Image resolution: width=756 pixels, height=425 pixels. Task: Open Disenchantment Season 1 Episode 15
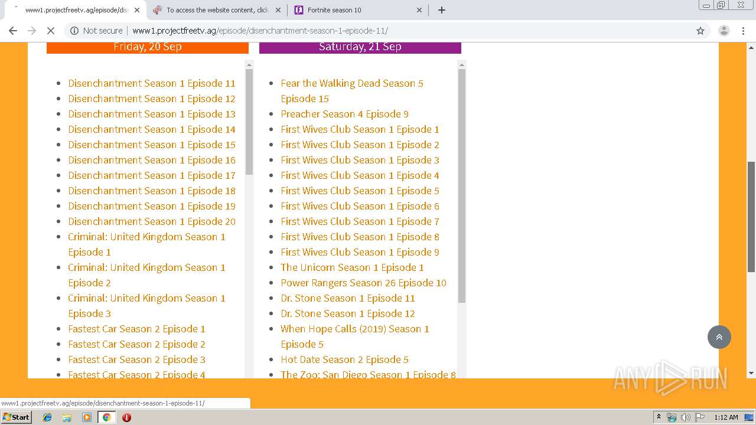point(152,145)
